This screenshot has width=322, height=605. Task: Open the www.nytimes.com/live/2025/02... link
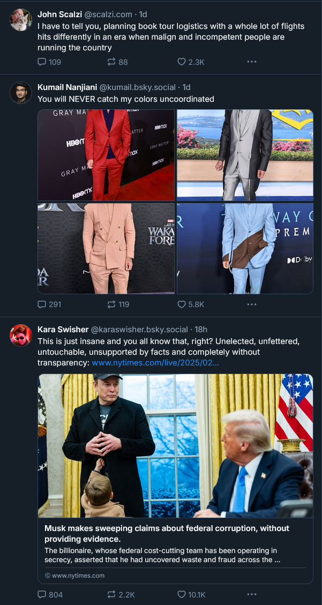[x=155, y=363]
